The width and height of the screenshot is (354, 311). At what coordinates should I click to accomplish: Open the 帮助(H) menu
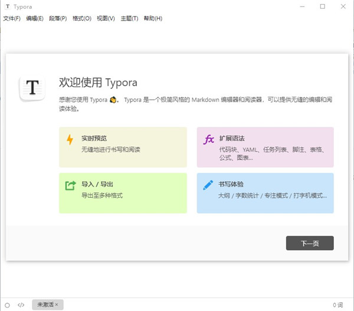tap(153, 19)
